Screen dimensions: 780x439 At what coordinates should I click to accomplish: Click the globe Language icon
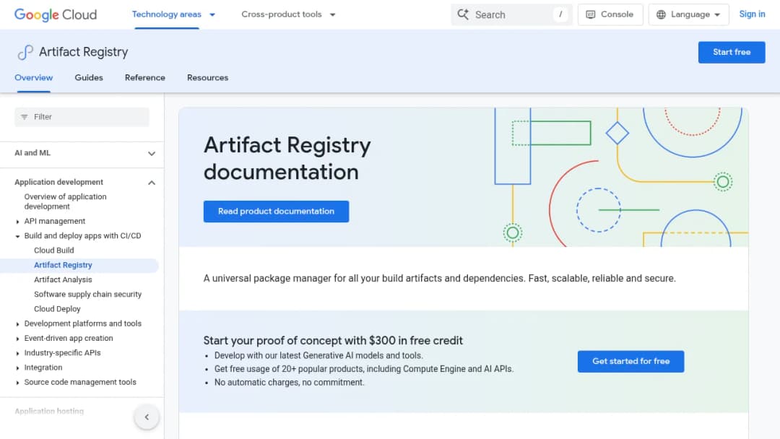point(661,14)
